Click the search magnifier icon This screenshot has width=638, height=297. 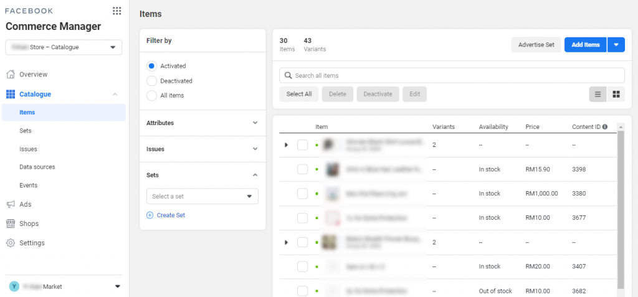[288, 75]
